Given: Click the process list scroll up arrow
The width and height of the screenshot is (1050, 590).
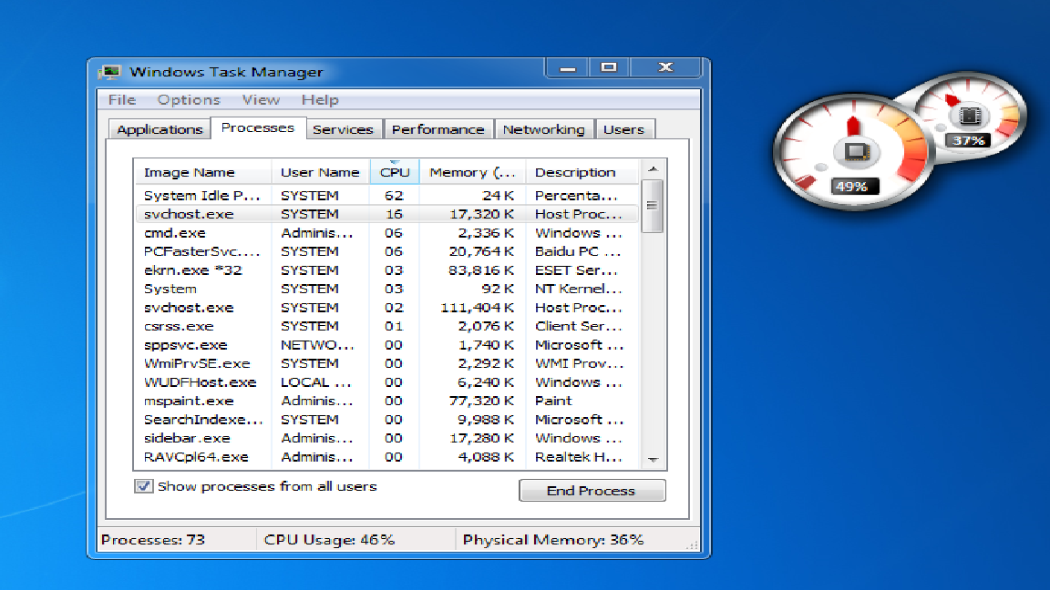Looking at the screenshot, I should tap(653, 170).
